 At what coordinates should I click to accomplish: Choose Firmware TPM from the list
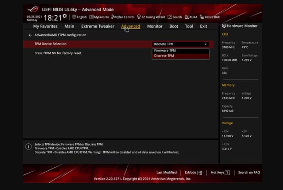180,51
